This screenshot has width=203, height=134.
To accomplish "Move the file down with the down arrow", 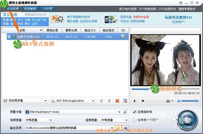I will pyautogui.click(x=109, y=101).
